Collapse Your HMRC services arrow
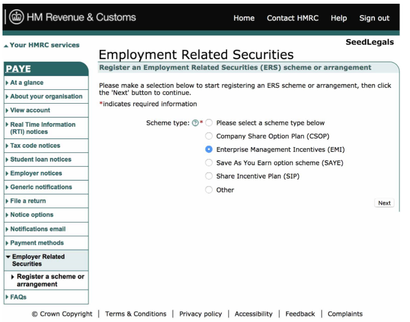 [6, 45]
